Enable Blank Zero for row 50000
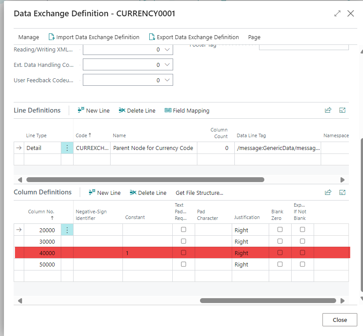The height and width of the screenshot is (336, 363). [280, 264]
